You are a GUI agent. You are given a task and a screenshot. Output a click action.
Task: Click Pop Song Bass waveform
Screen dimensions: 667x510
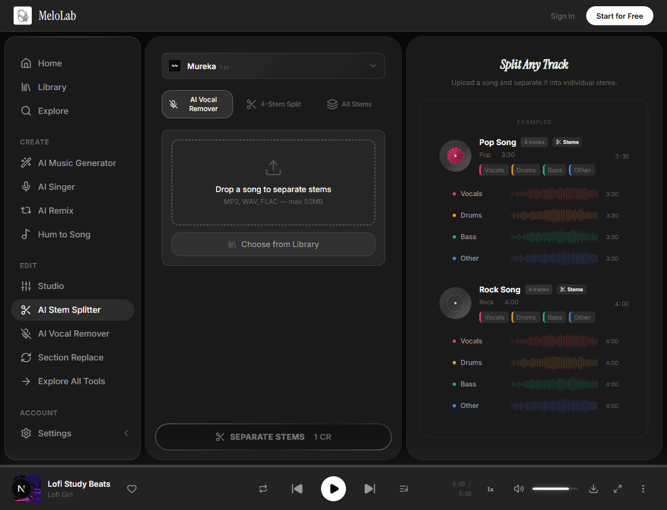tap(554, 237)
